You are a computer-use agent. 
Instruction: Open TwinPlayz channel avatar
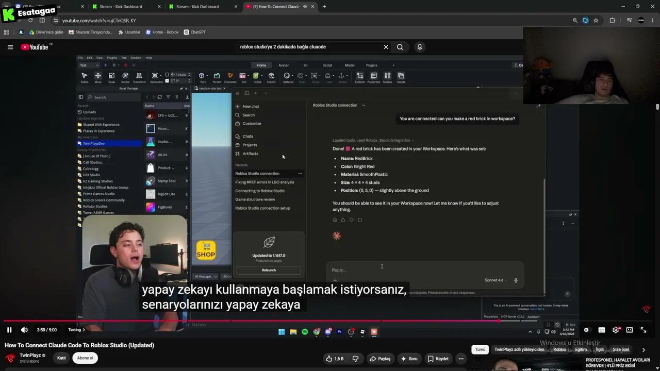coord(10,358)
